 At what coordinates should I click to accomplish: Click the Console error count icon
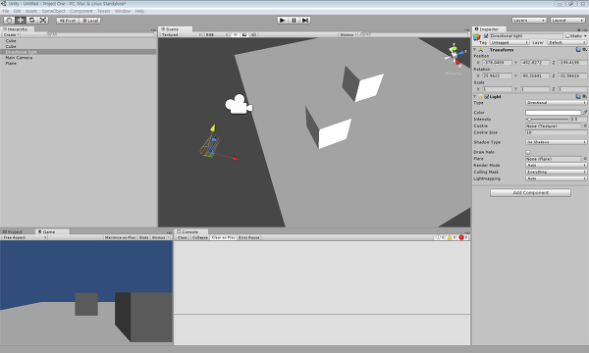(x=463, y=237)
